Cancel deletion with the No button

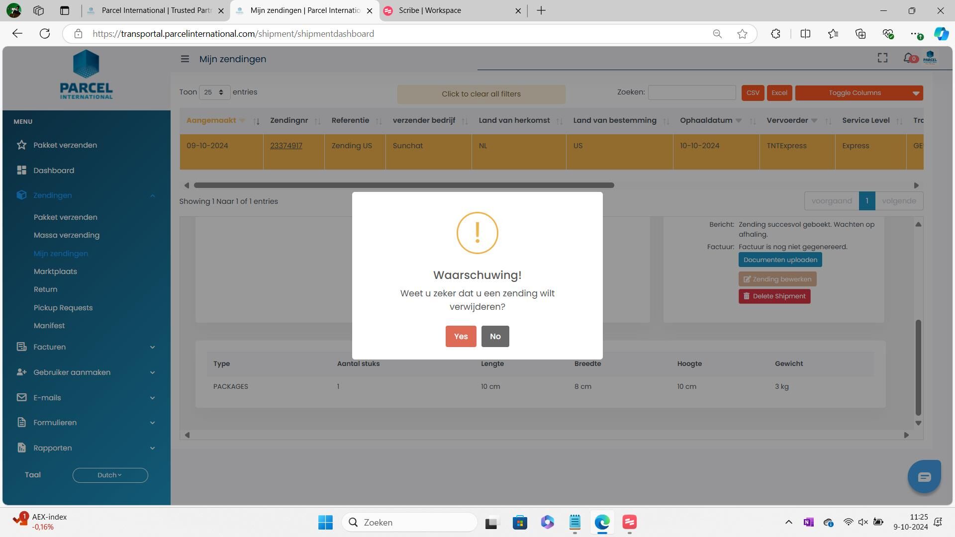[x=495, y=337]
